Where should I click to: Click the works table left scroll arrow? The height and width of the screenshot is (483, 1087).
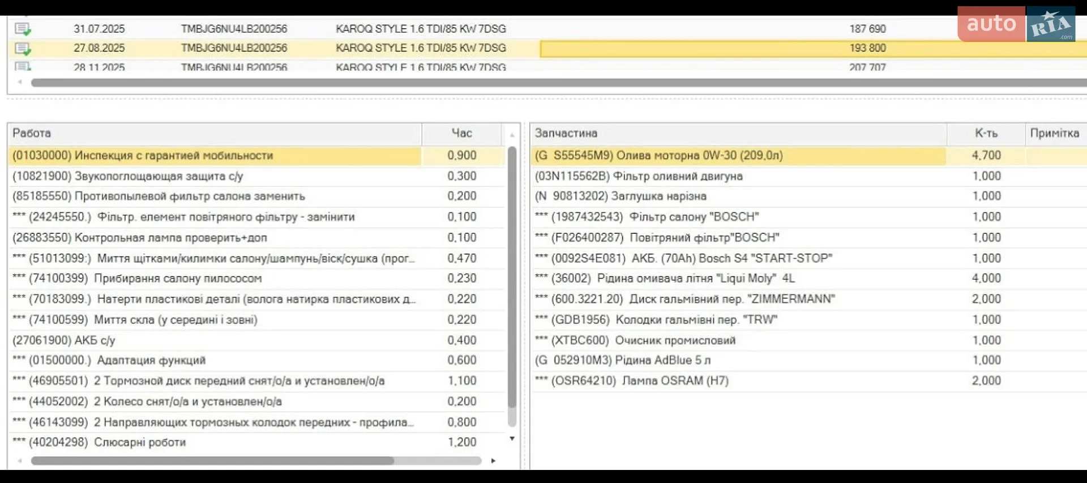[x=20, y=461]
